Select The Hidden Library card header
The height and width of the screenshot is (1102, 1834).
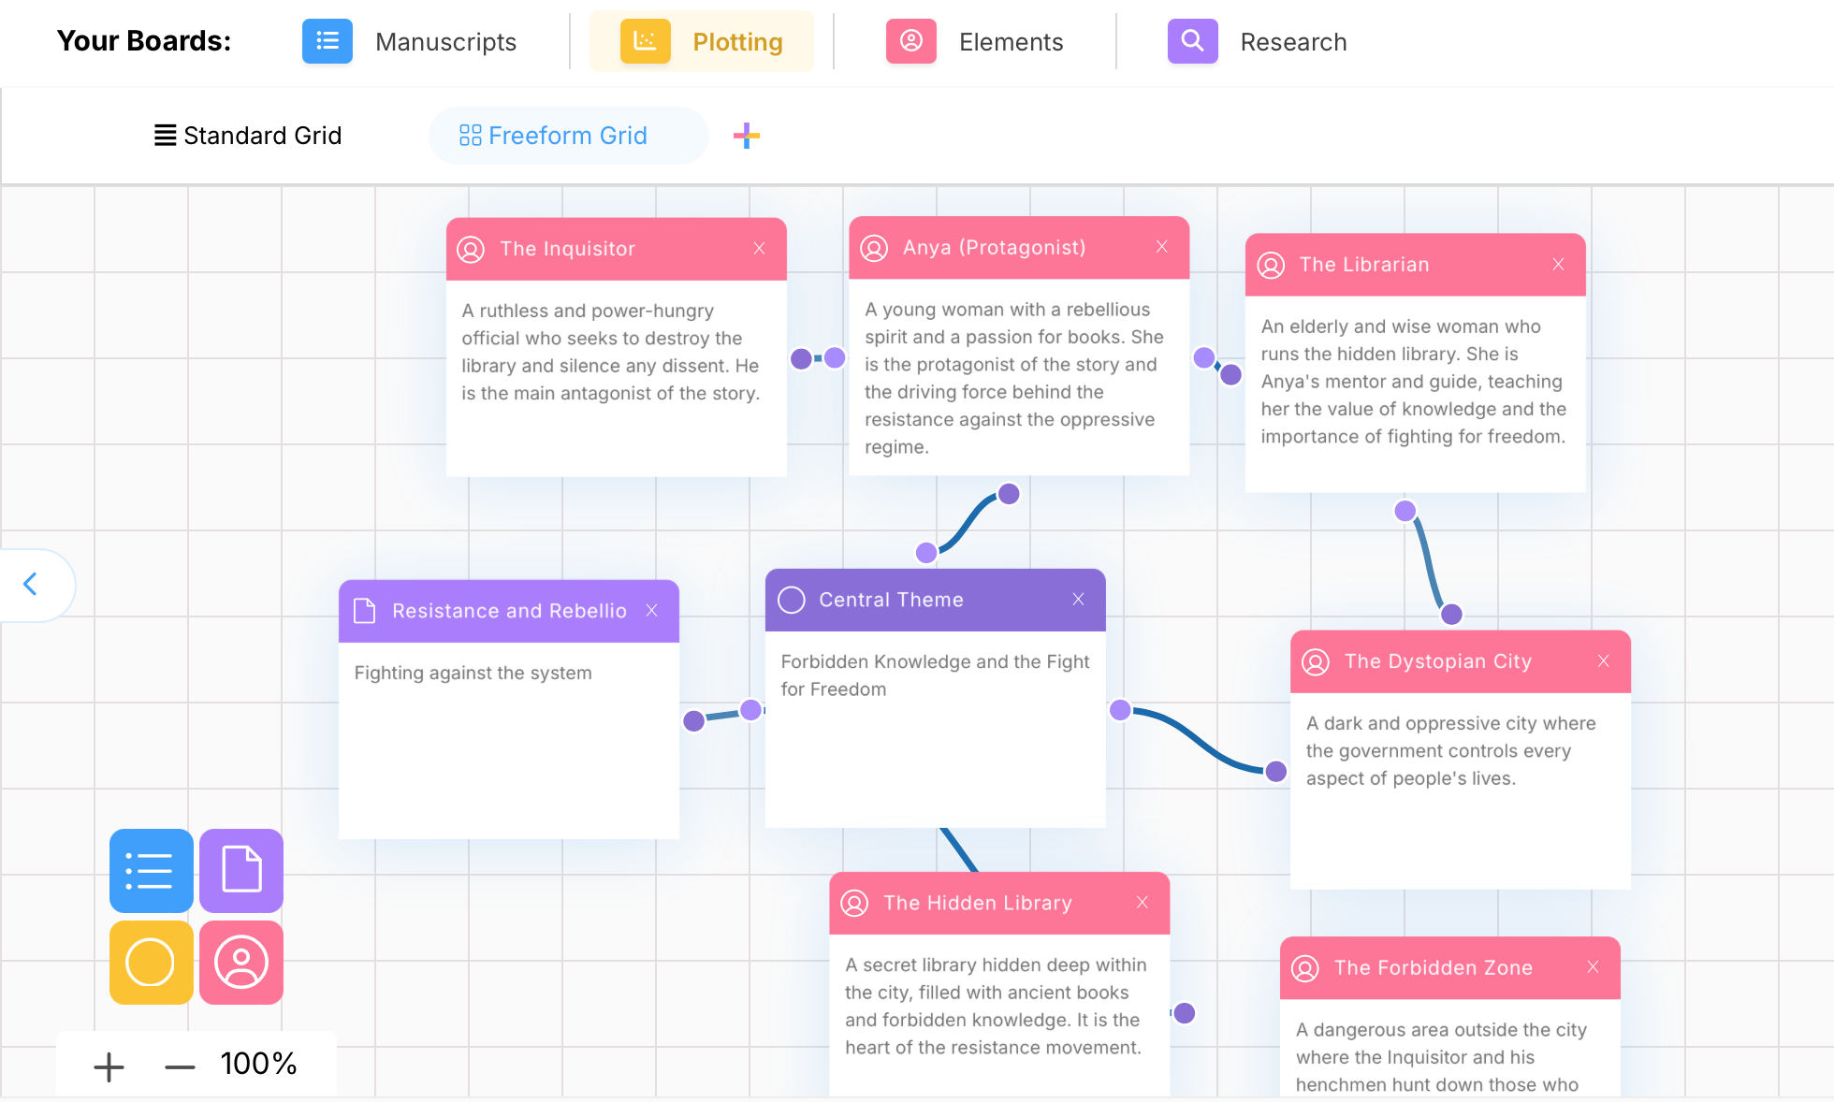[978, 903]
